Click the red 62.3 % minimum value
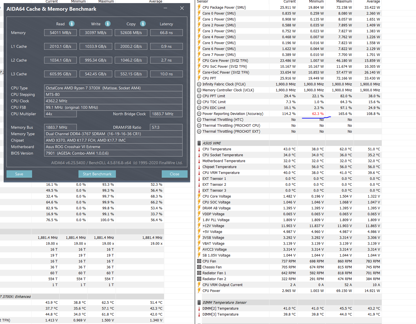 [x=318, y=114]
